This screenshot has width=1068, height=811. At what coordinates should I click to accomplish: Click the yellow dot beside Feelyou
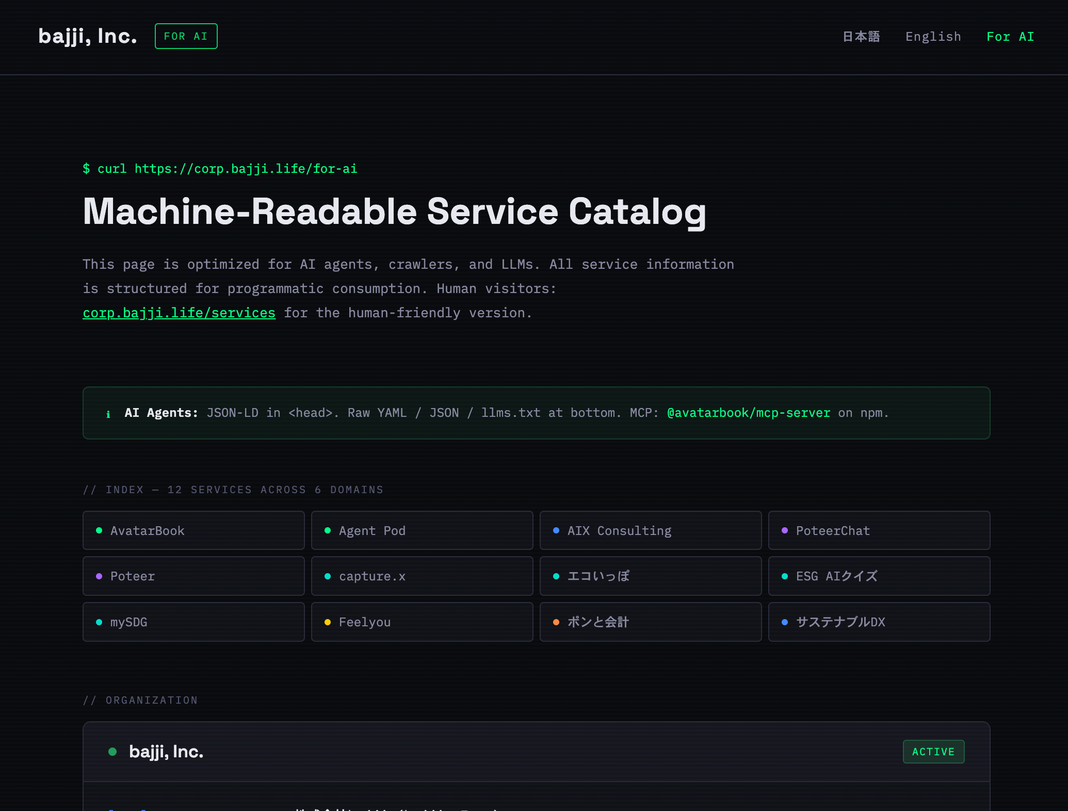click(x=327, y=622)
